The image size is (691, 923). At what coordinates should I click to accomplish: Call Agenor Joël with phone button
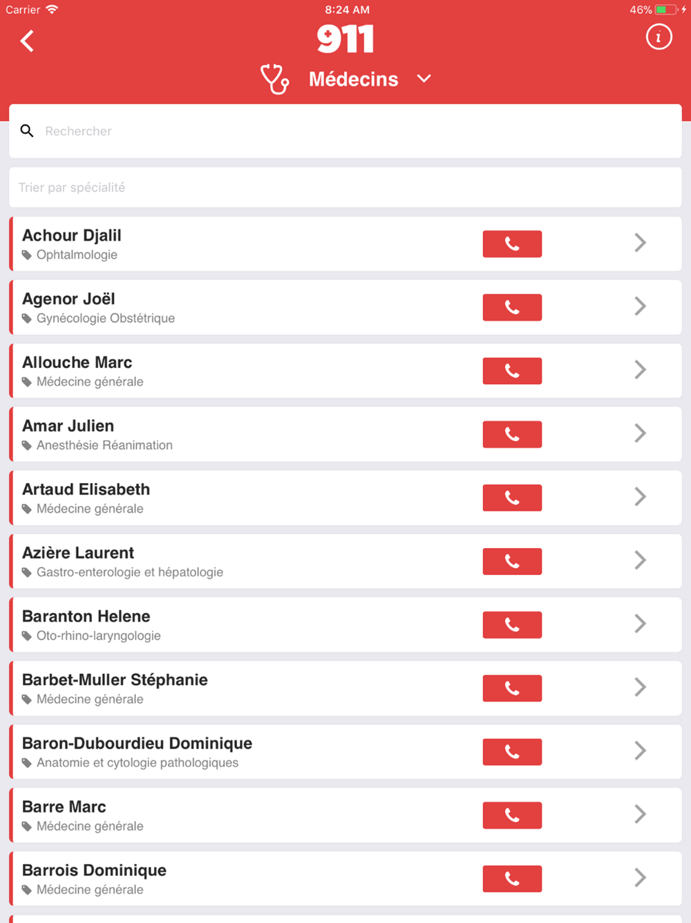tap(512, 307)
